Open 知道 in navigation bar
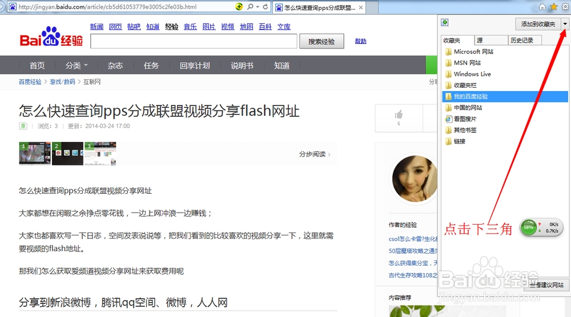This screenshot has height=317, width=571. (282, 66)
